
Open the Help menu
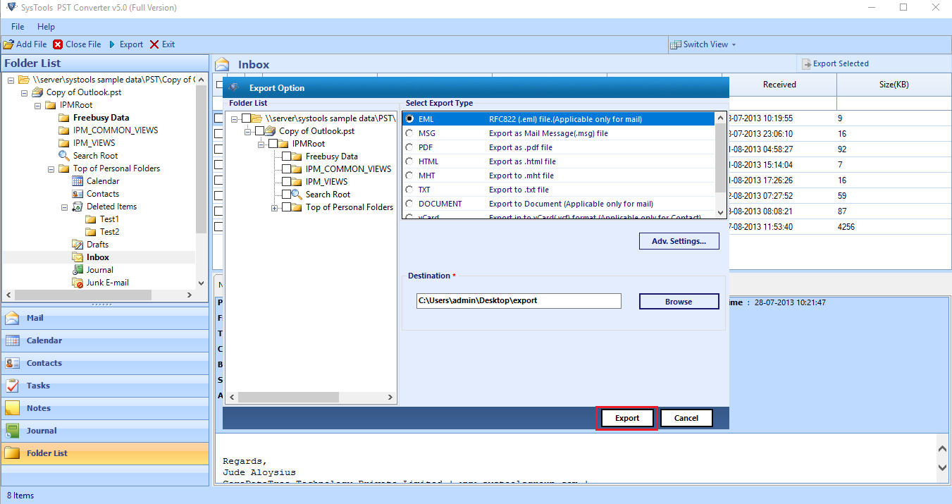(x=47, y=27)
